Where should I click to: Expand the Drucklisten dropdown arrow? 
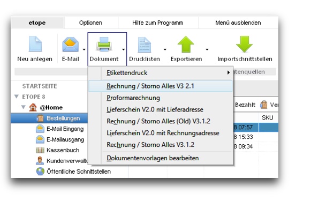[165, 49]
